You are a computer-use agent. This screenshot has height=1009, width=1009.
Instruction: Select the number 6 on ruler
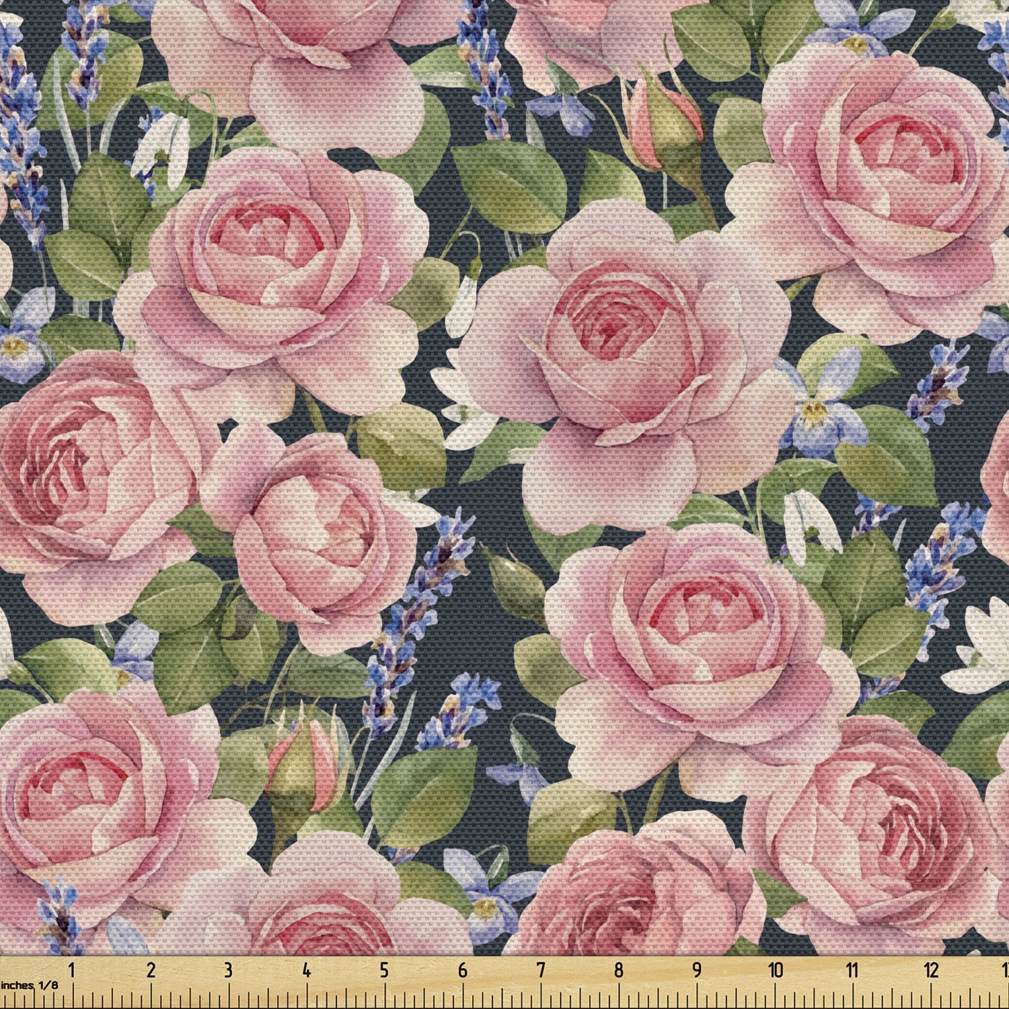[463, 970]
